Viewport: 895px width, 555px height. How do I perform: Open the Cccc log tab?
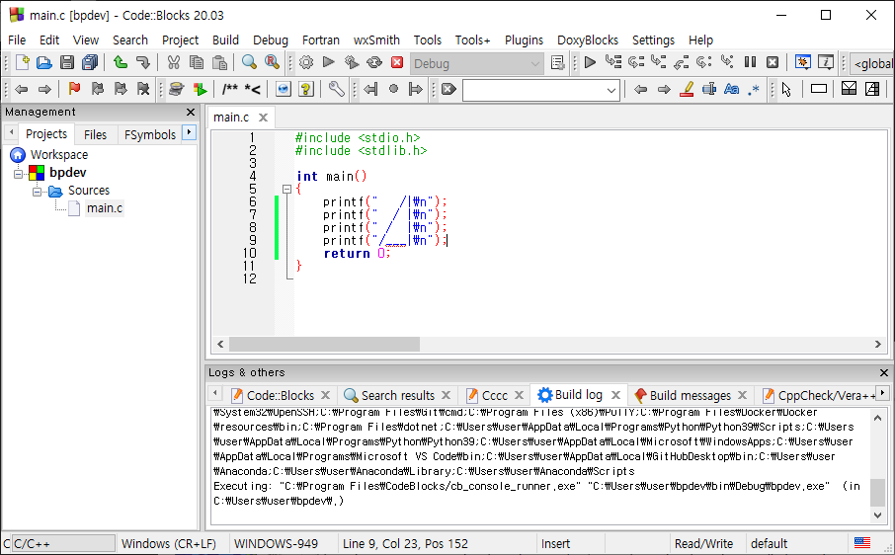point(494,395)
